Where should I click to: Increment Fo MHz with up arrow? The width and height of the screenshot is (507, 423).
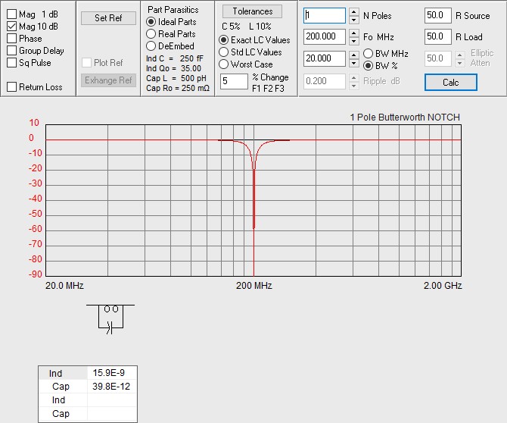click(x=354, y=33)
